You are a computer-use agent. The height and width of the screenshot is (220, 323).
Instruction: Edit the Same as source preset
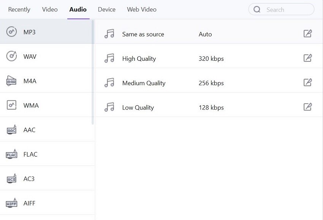point(307,34)
